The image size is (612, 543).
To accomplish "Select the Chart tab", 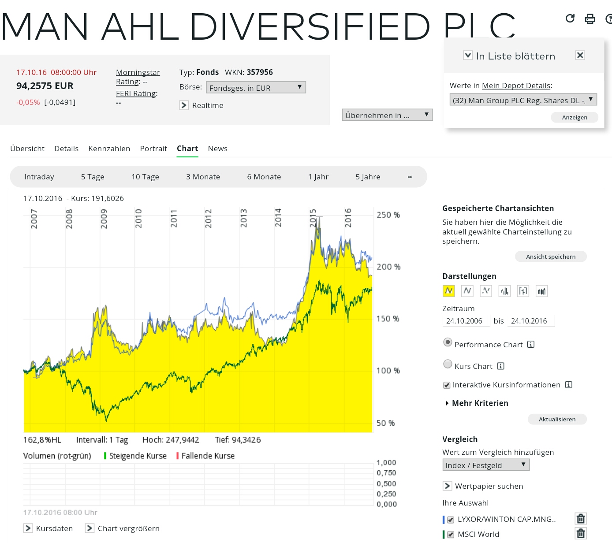I will click(x=187, y=149).
